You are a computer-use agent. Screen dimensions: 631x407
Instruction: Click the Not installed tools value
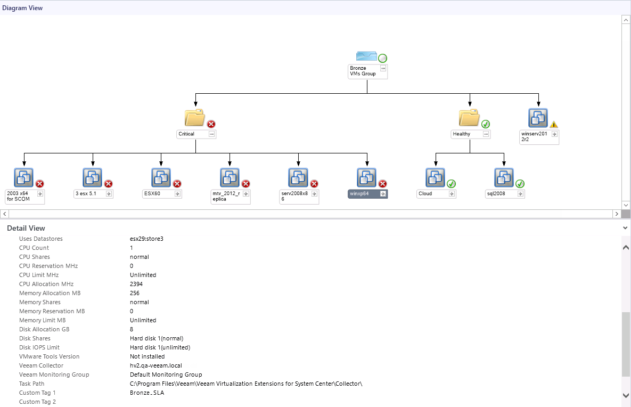(147, 356)
